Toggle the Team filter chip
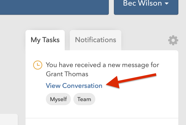186x125 pixels. [84, 99]
